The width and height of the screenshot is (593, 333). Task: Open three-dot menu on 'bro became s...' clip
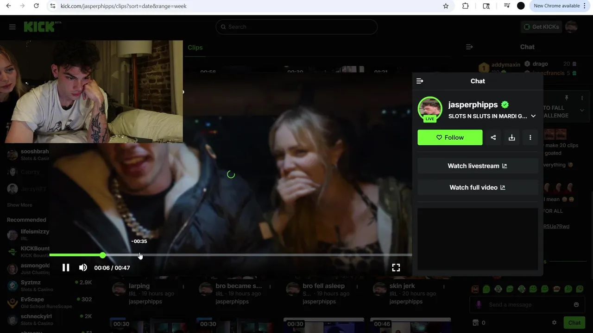click(x=270, y=286)
